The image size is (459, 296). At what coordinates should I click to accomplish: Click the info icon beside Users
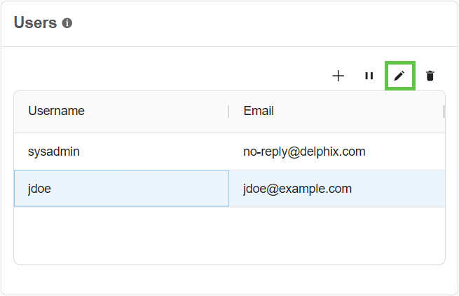coord(67,23)
